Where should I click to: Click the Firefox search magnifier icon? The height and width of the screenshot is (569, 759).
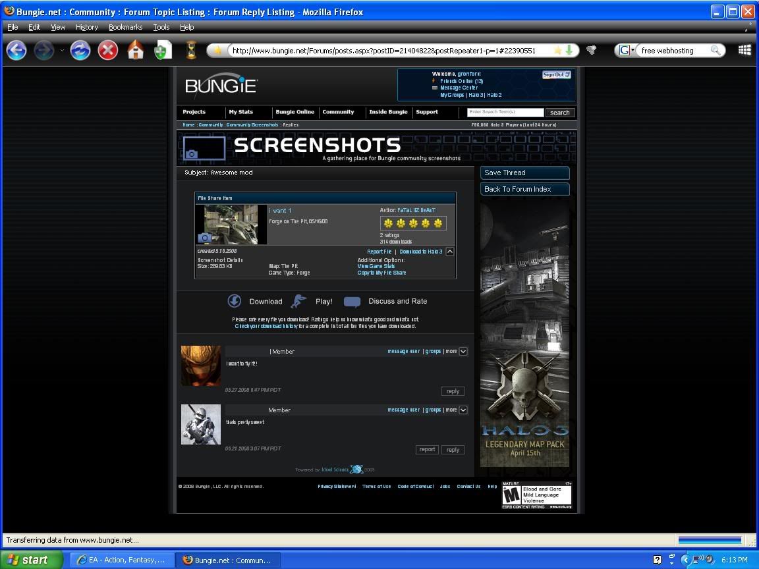coord(715,51)
